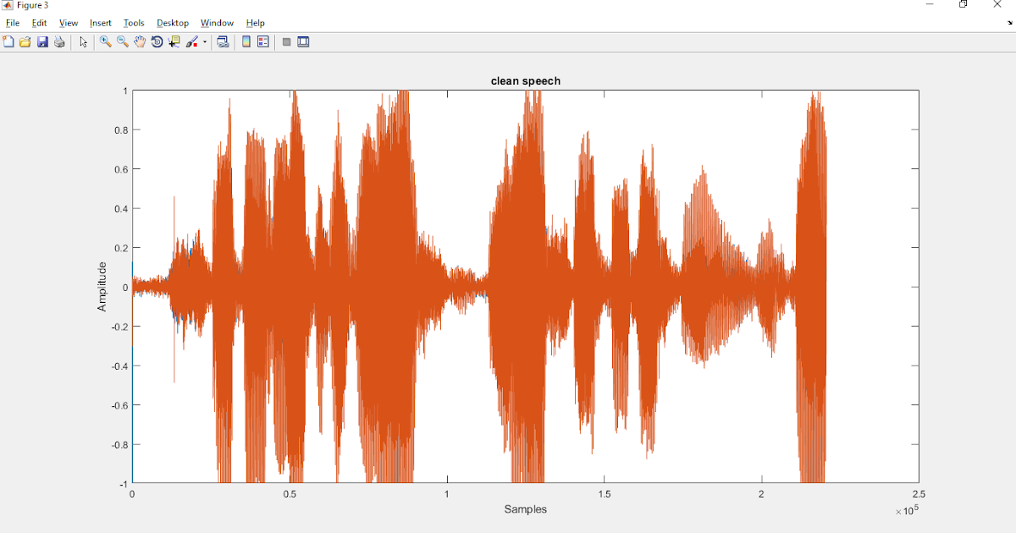Image resolution: width=1016 pixels, height=533 pixels.
Task: Click Show Plot Tools and Dock Figure
Action: [x=302, y=41]
